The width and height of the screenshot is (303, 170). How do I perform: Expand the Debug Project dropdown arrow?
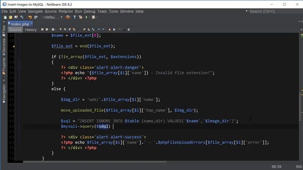click(97, 17)
